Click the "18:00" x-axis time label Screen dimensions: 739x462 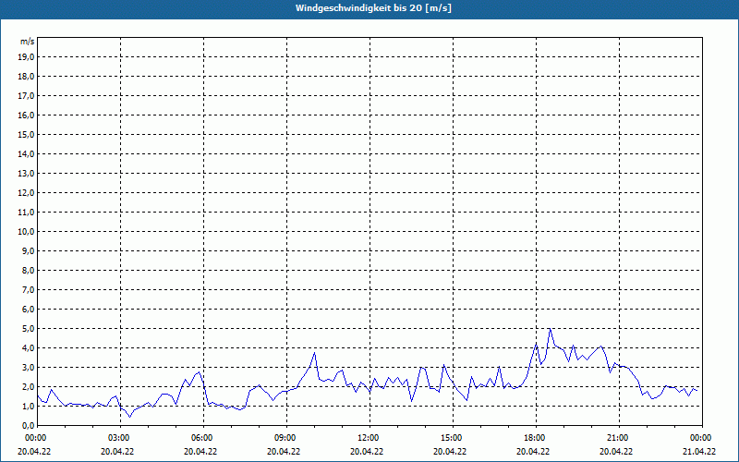click(536, 438)
